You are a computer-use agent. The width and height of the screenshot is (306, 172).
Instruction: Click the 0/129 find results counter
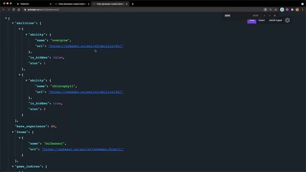[255, 16]
